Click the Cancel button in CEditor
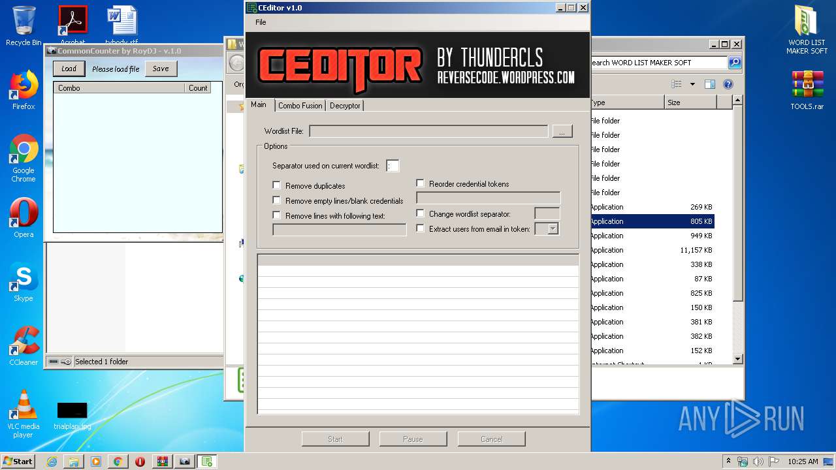Viewport: 836px width, 470px height. click(x=491, y=439)
